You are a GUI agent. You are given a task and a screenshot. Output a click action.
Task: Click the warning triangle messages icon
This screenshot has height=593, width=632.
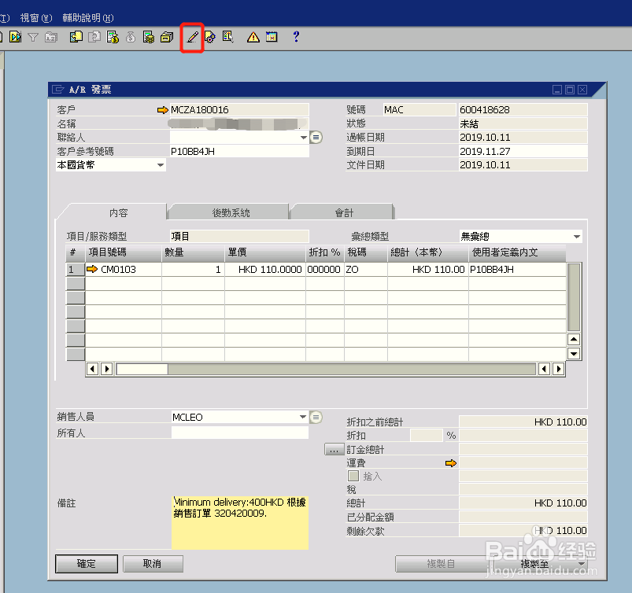click(253, 37)
